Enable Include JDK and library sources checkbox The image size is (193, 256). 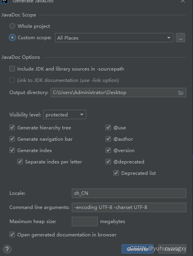point(12,69)
